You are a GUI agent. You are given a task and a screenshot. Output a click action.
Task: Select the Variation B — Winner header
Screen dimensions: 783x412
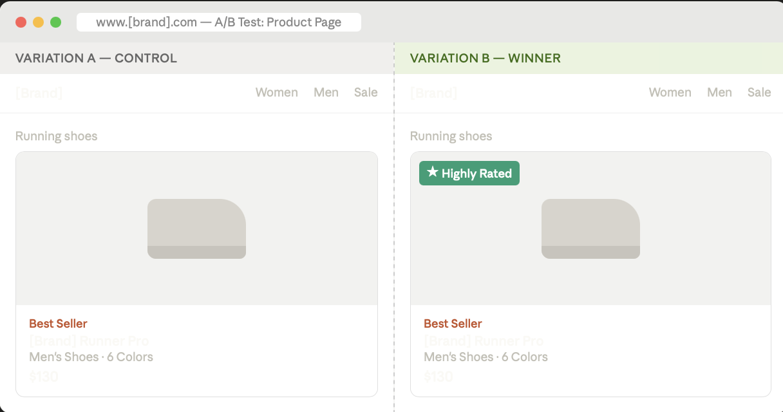[x=485, y=59]
